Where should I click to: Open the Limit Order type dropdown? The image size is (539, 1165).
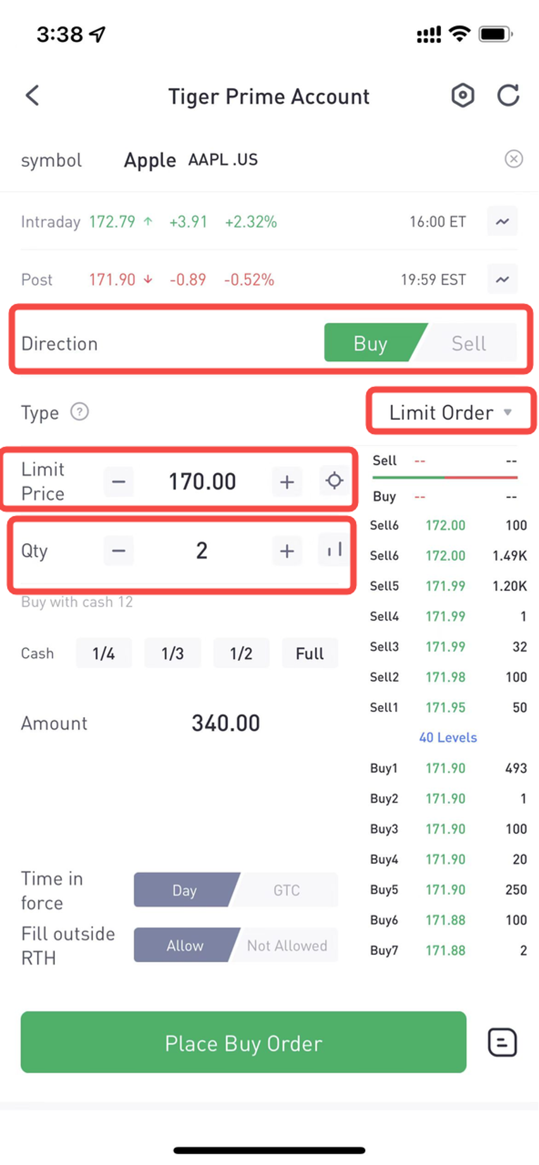[450, 412]
